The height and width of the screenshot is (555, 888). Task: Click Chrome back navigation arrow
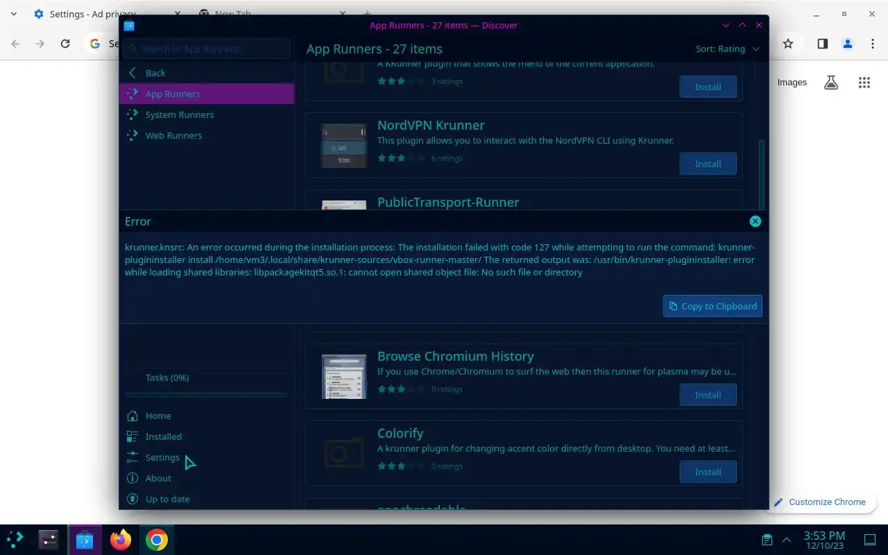[x=15, y=44]
